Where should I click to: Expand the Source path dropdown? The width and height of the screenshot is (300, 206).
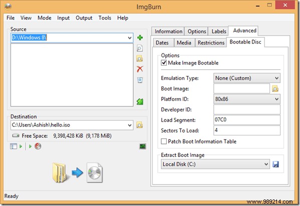pos(130,37)
